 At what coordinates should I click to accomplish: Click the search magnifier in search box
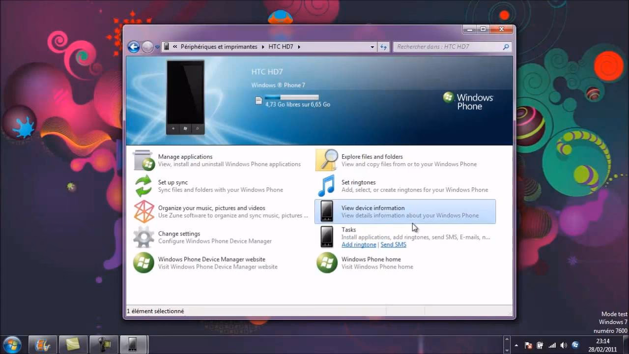(x=506, y=47)
